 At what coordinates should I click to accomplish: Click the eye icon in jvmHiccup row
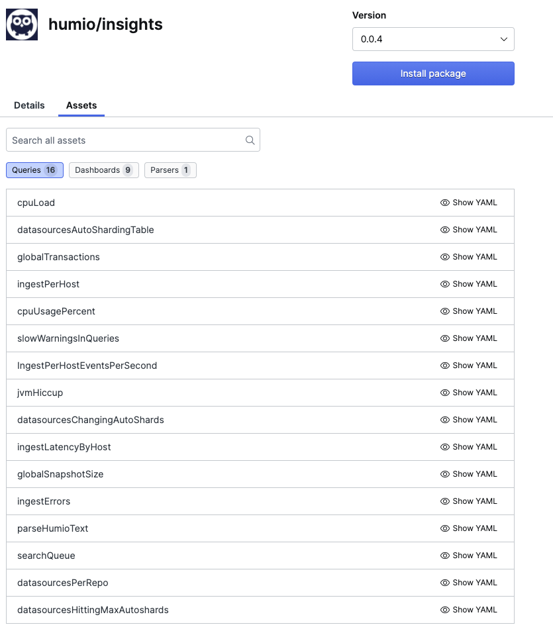[445, 393]
